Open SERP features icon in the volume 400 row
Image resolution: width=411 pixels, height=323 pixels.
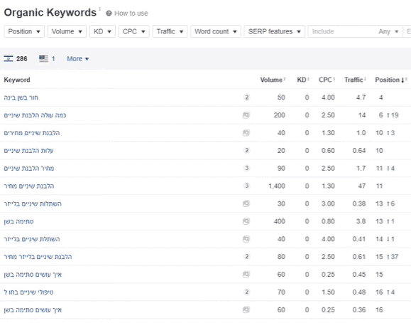pyautogui.click(x=246, y=221)
